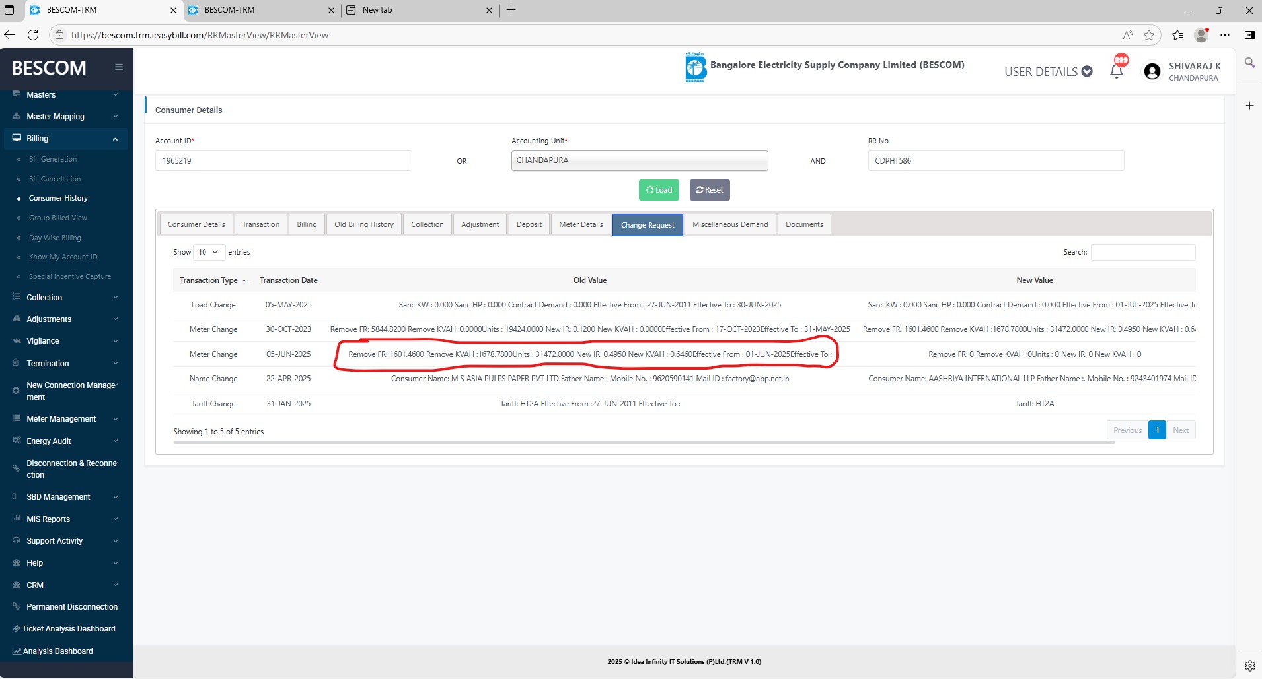Viewport: 1262px width, 679px height.
Task: Click the BESCOM company logo
Action: [x=695, y=67]
